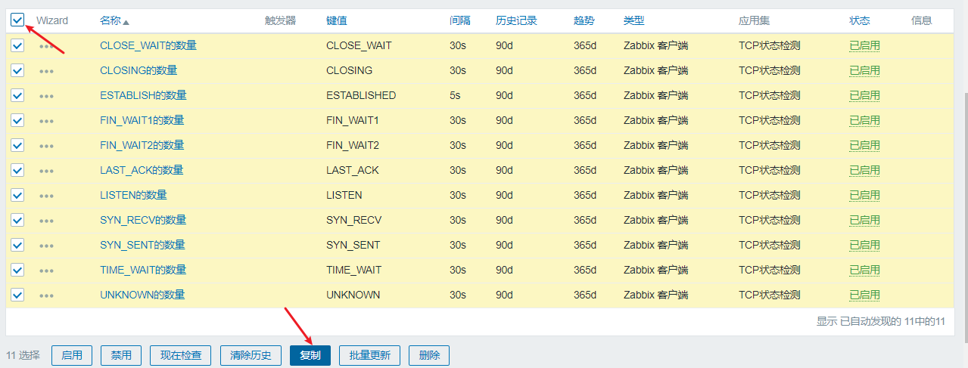
Task: Toggle the select-all checkbox in header
Action: (x=17, y=20)
